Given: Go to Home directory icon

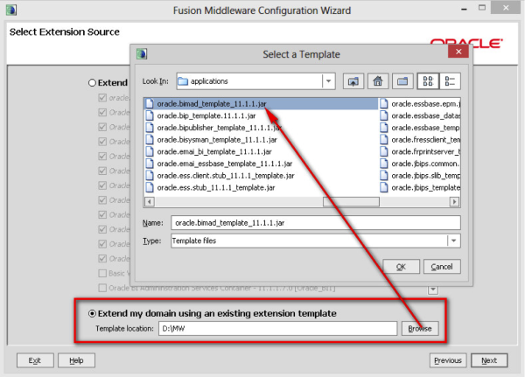Looking at the screenshot, I should pos(378,81).
